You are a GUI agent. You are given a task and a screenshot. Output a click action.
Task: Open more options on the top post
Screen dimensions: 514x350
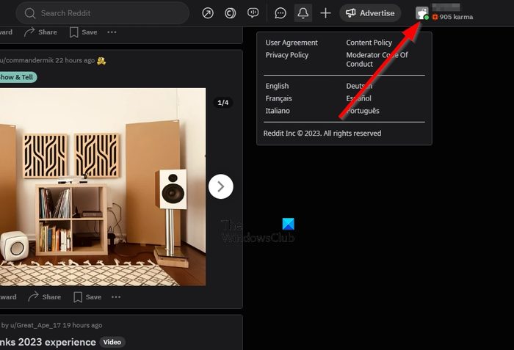112,32
